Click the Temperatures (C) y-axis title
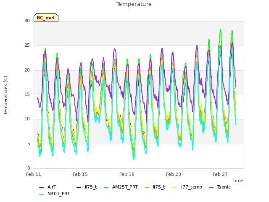269x202 pixels. [5, 95]
